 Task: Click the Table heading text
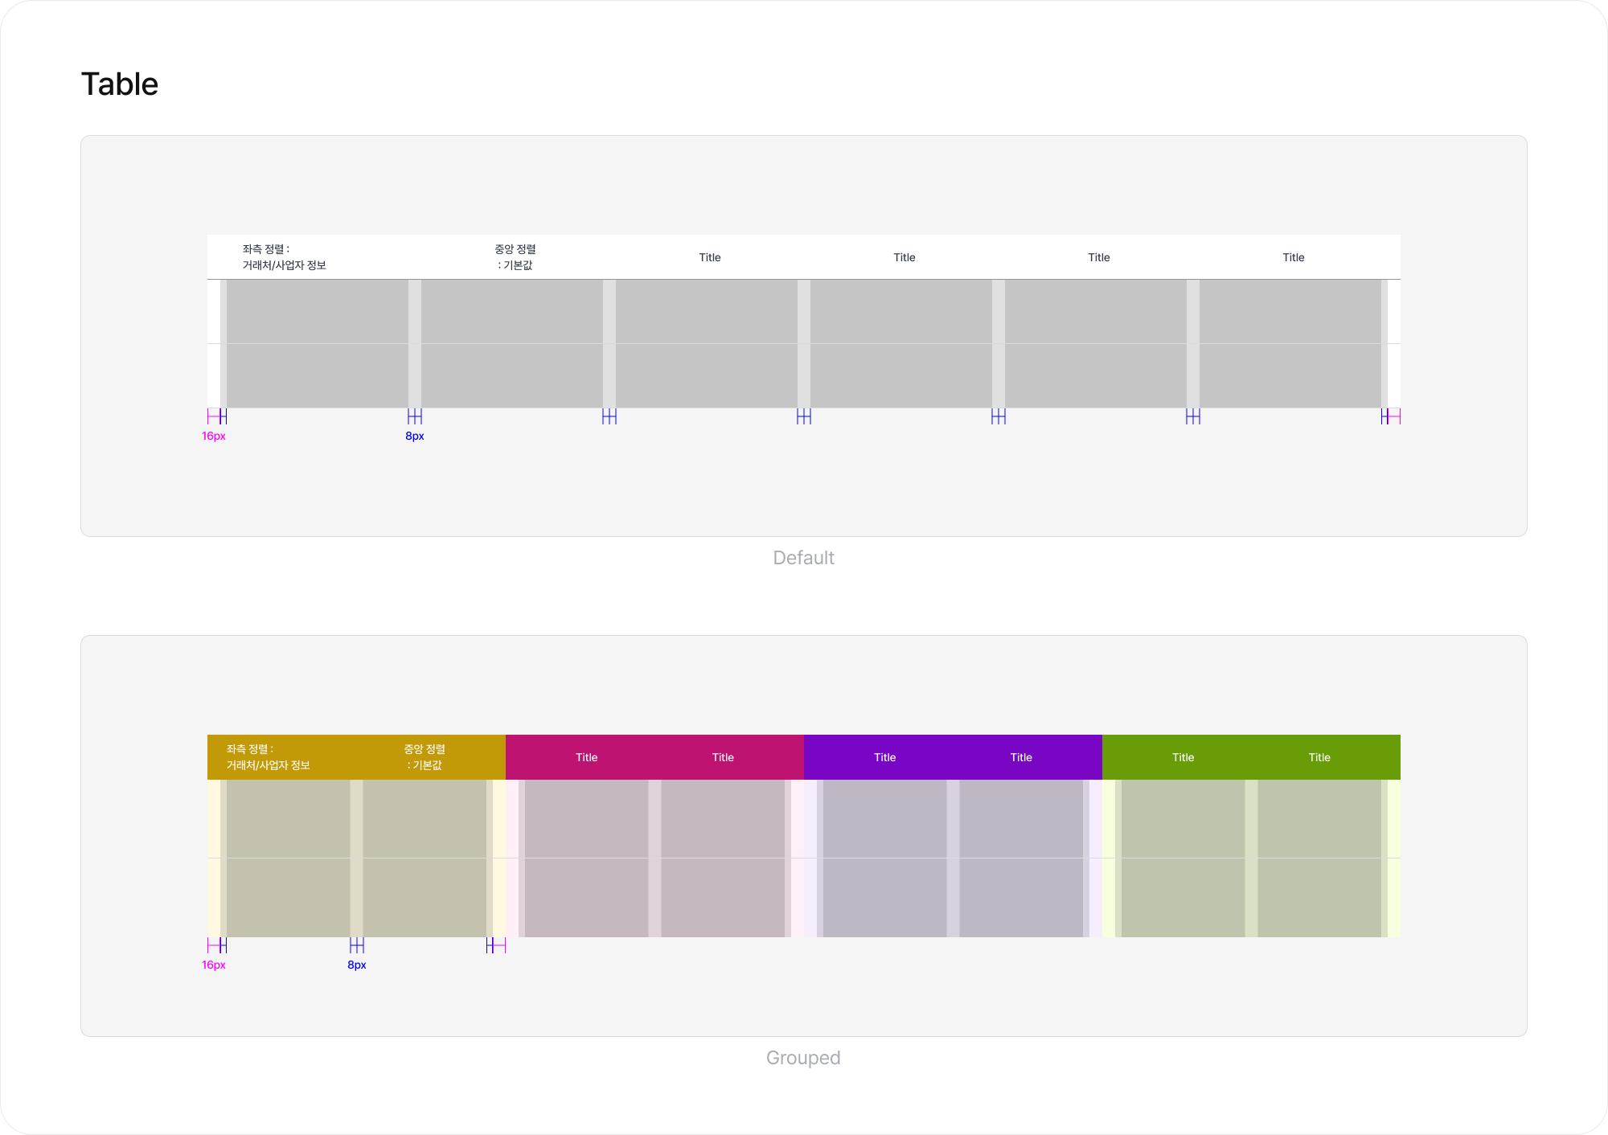pos(120,84)
